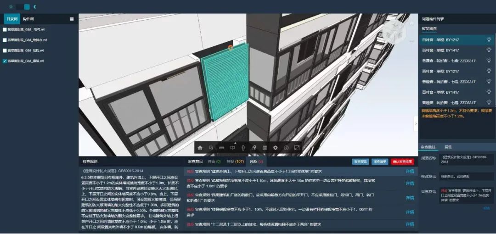Click the view cube in the 3D viewport

tap(394, 32)
